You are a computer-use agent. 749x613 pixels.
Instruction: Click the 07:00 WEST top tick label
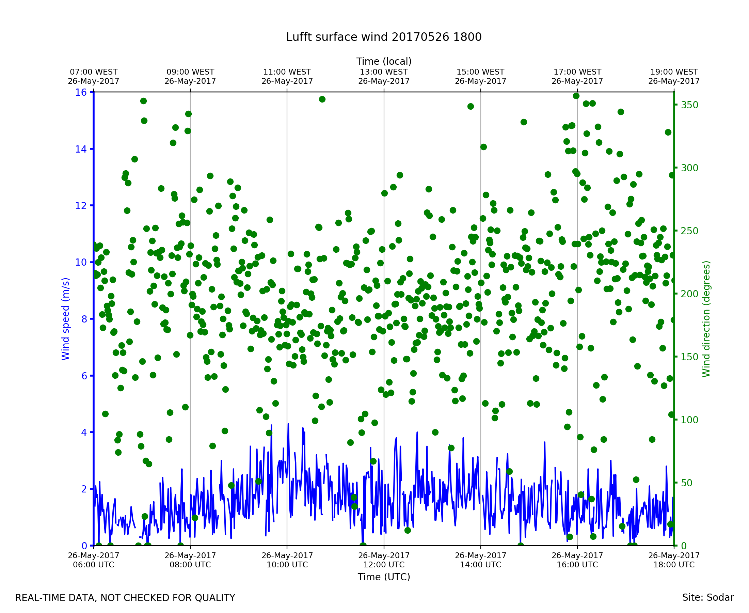click(x=94, y=77)
